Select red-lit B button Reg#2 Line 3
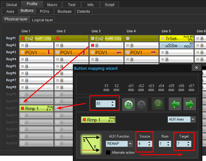The image size is (206, 161). tap(106, 46)
